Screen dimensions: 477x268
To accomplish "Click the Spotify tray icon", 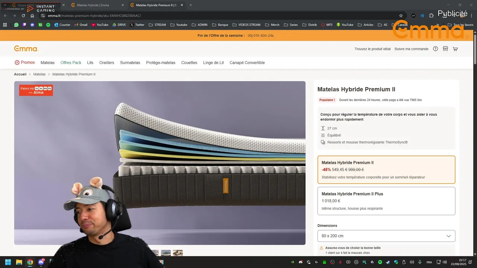I will coord(380,262).
